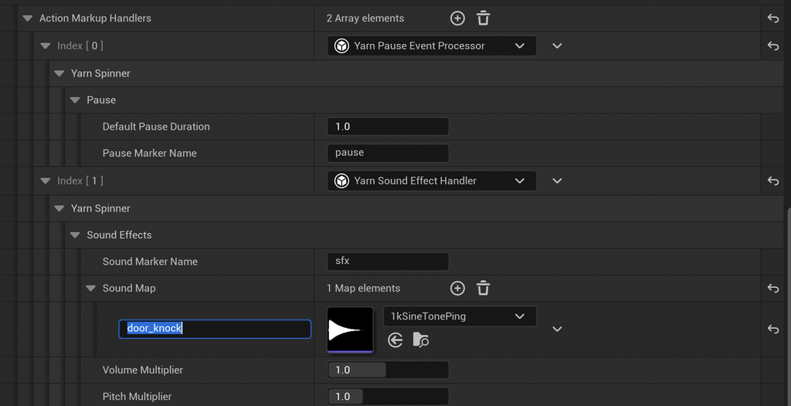
Task: Open options chevron beside Yarn Pause Event Processor
Action: [x=557, y=46]
